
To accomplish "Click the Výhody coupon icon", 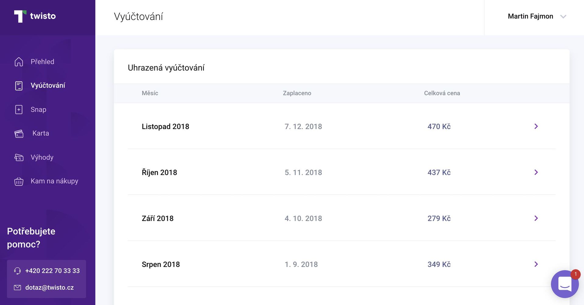I will click(x=19, y=157).
